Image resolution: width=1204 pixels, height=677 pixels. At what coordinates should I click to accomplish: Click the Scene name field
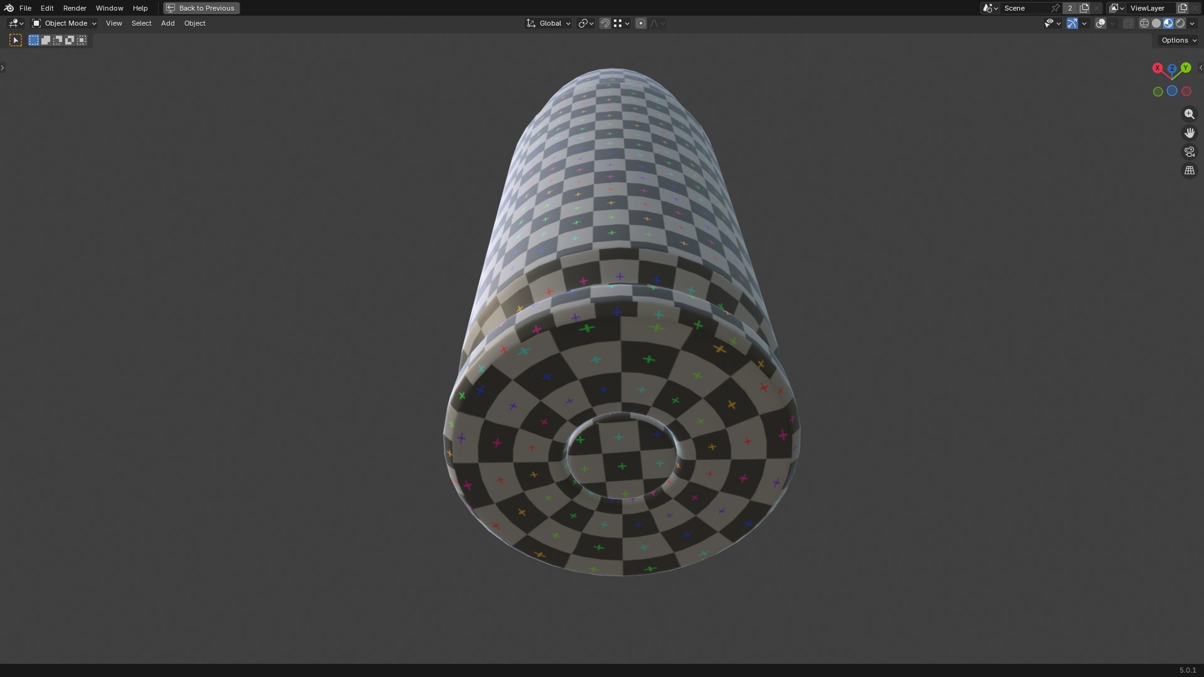click(1025, 8)
